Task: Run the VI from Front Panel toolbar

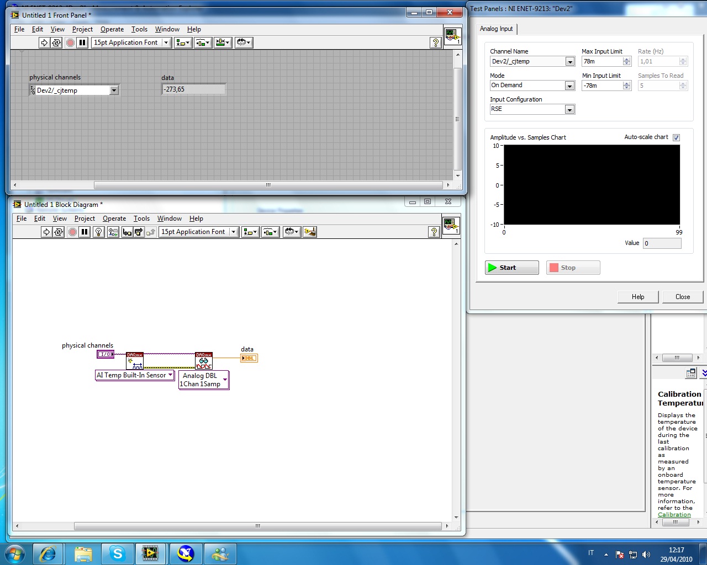Action: pyautogui.click(x=44, y=42)
